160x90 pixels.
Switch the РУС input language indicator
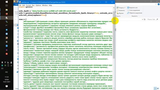[x=7, y=72]
